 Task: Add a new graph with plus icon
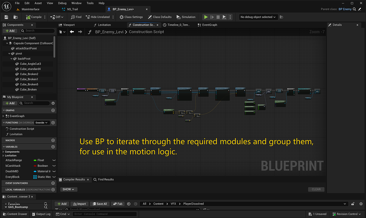tap(53, 110)
